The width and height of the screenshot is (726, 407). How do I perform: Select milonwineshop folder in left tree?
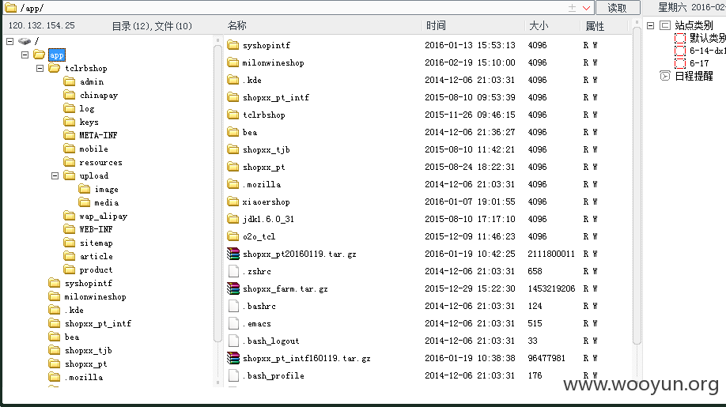(95, 296)
